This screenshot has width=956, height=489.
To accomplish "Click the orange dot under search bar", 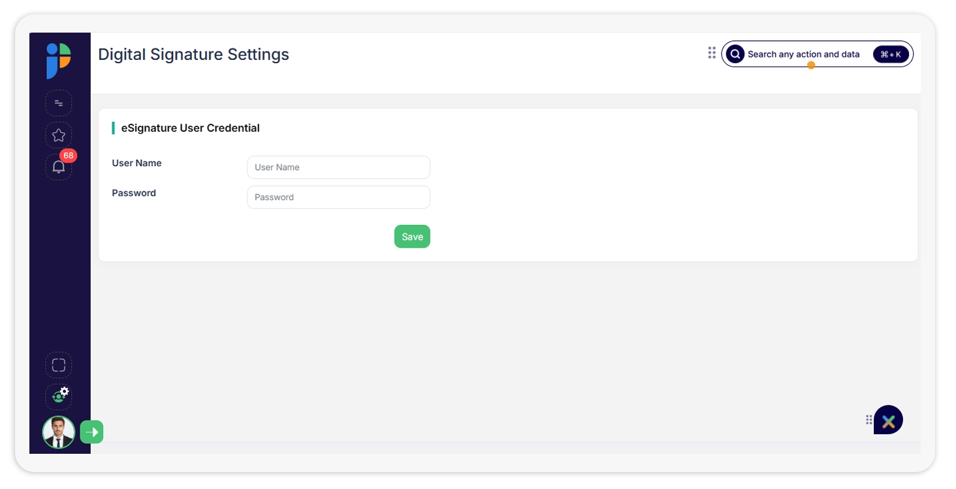I will pos(811,65).
